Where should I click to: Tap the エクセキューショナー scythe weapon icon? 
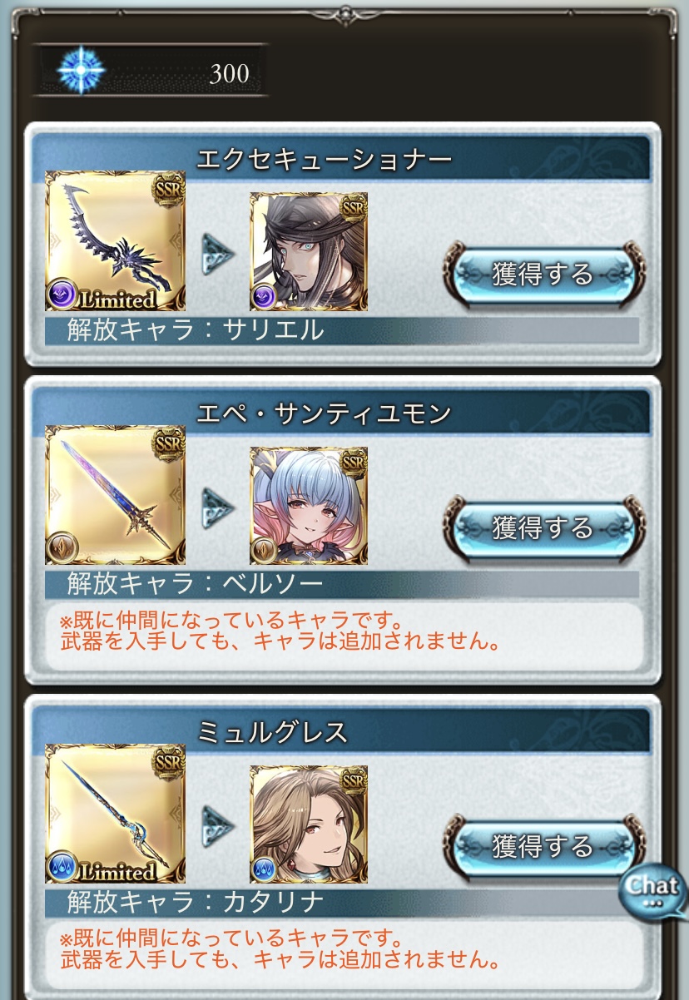(116, 241)
